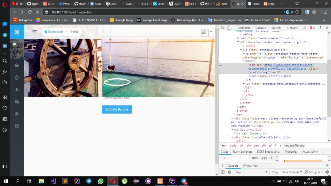Open the console context 'top' dropdown
Screen dimensions: 331x186
pyautogui.click(x=251, y=172)
